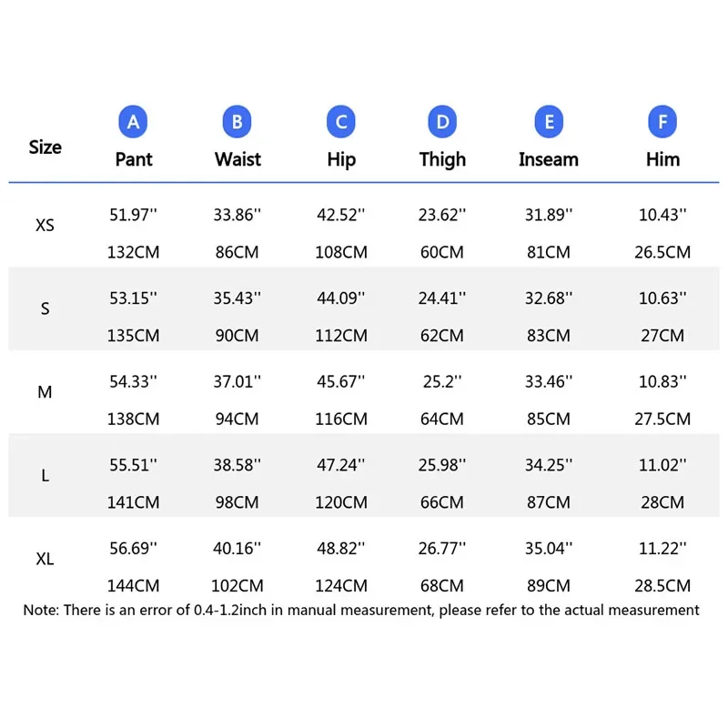The width and height of the screenshot is (728, 728).
Task: Select the Pant column header
Action: click(x=134, y=159)
